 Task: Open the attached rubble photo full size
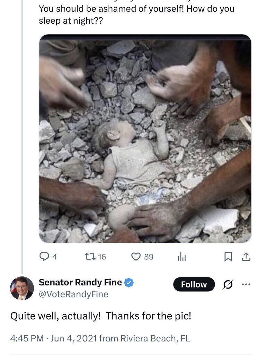pos(145,138)
